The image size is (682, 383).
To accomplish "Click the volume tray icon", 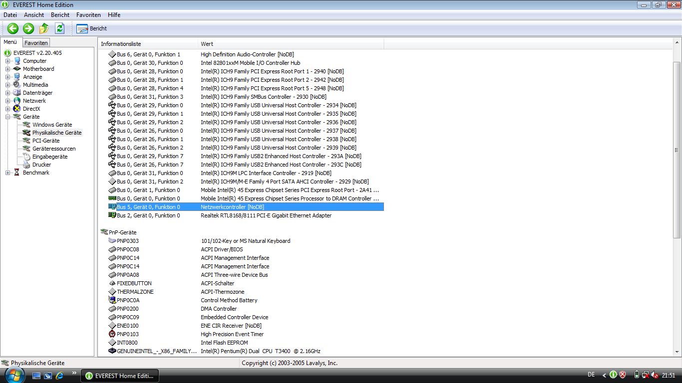I will tap(654, 375).
